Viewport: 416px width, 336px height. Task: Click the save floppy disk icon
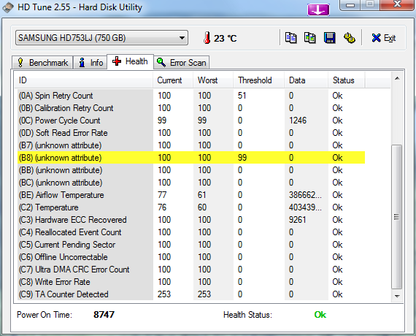click(329, 38)
